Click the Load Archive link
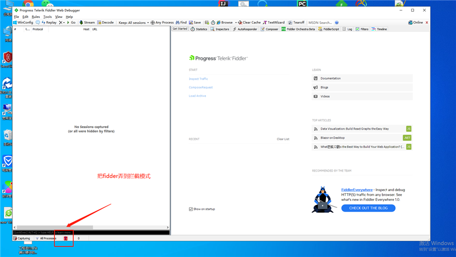The width and height of the screenshot is (456, 257). click(x=197, y=96)
